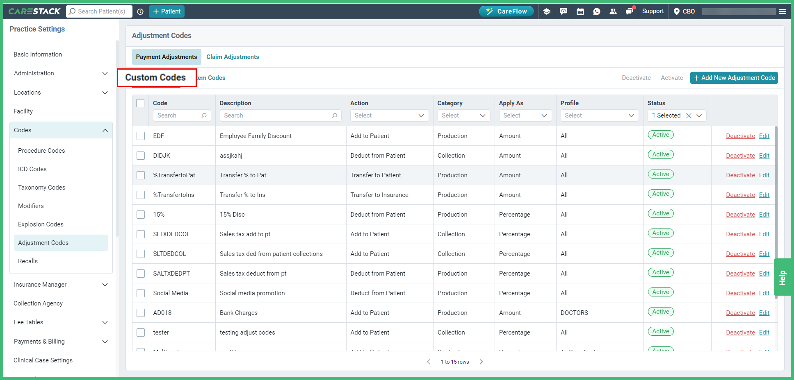Tick the select-all checkbox in the table header
This screenshot has width=794, height=380.
pos(141,103)
